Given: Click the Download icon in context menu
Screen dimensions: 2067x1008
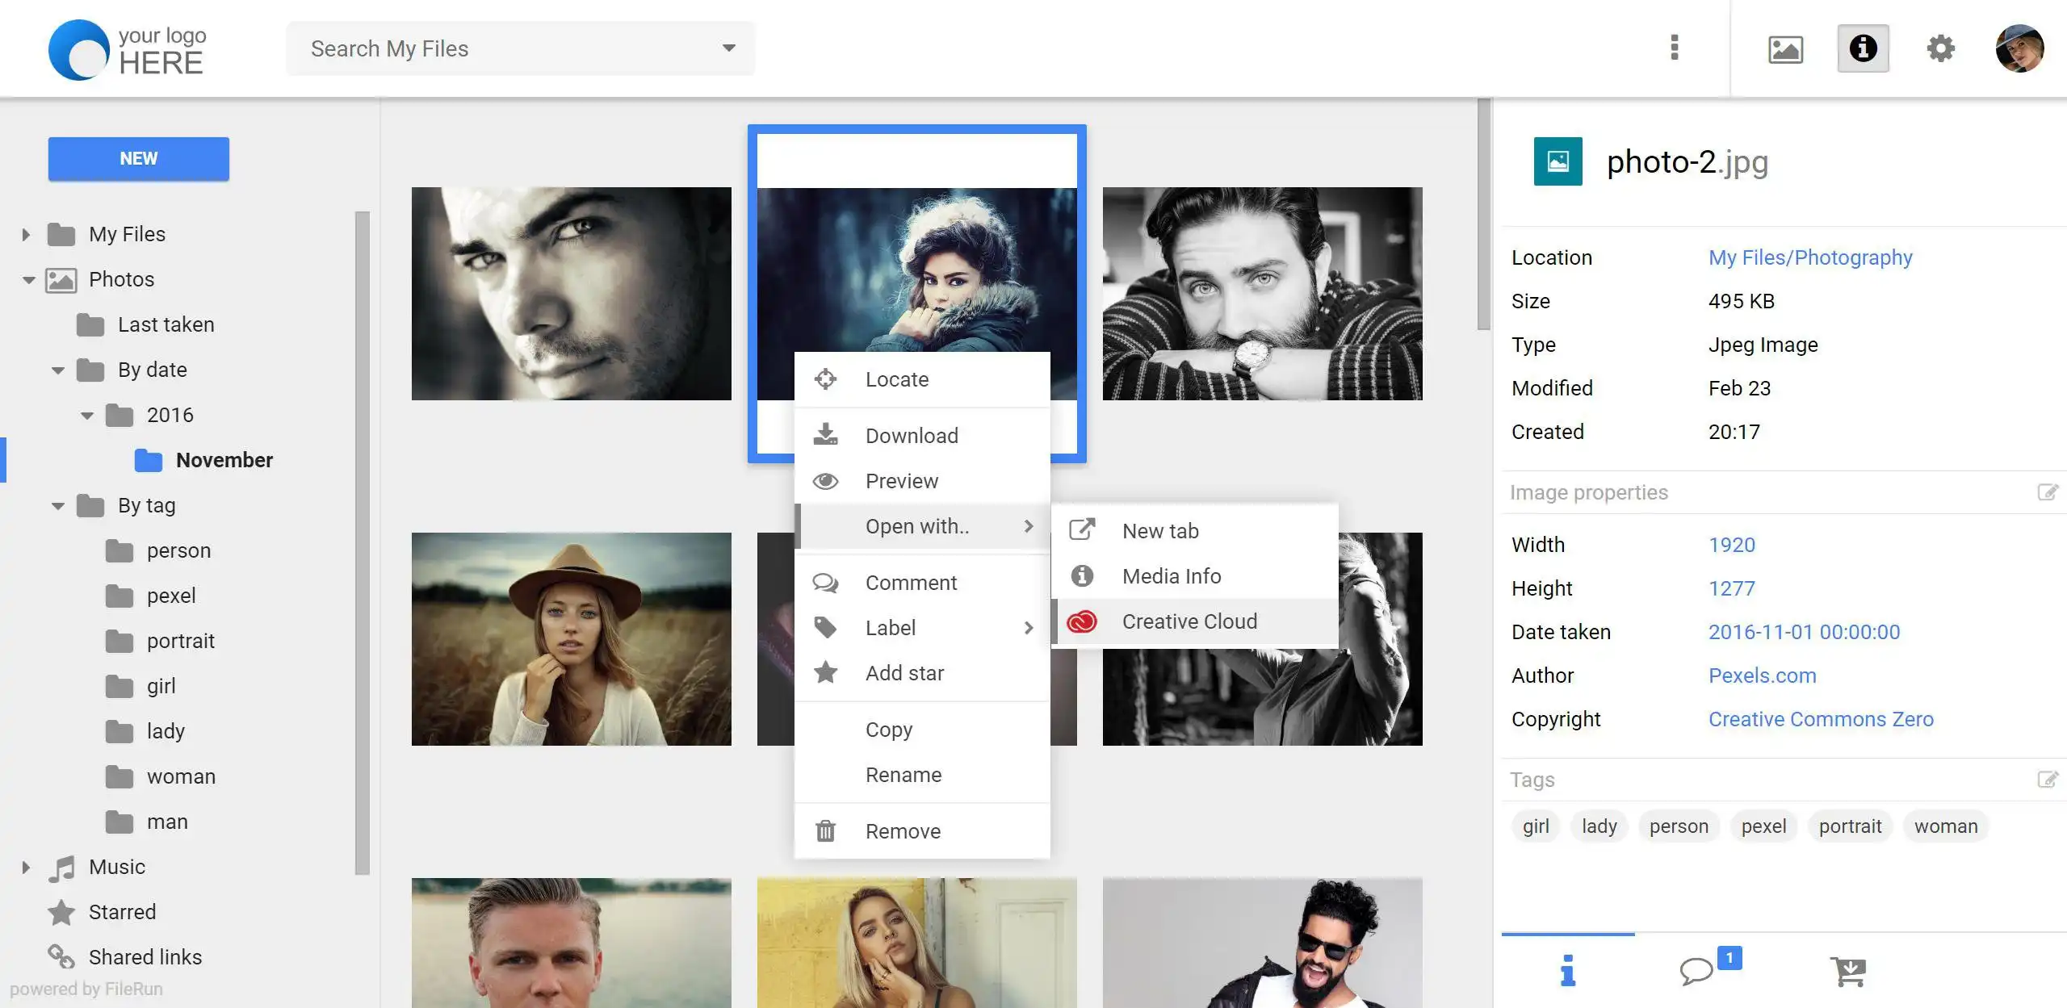Looking at the screenshot, I should [x=825, y=433].
